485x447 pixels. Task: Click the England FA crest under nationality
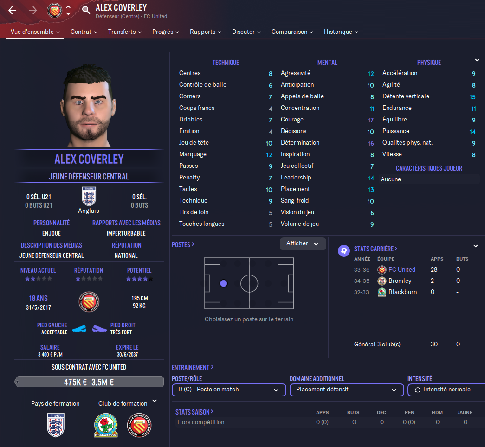[x=89, y=196]
